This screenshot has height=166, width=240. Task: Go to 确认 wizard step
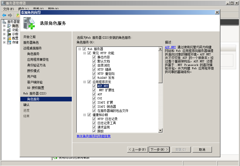point(26,105)
